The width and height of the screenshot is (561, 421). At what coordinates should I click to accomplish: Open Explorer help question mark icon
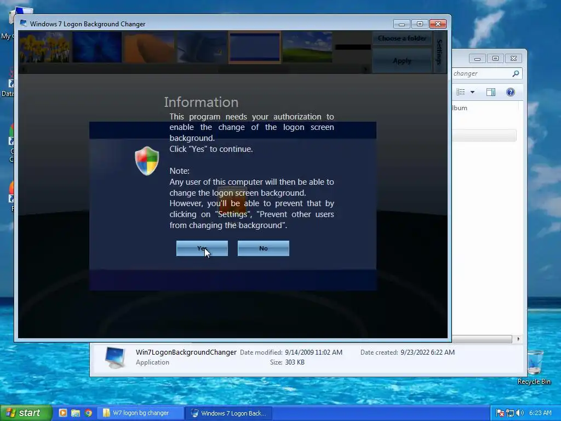(511, 92)
